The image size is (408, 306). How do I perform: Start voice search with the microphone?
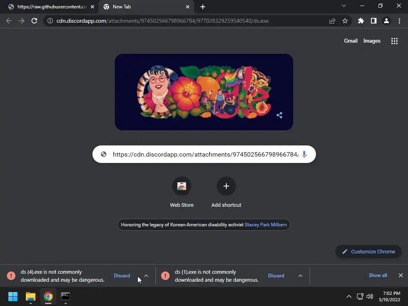point(304,154)
